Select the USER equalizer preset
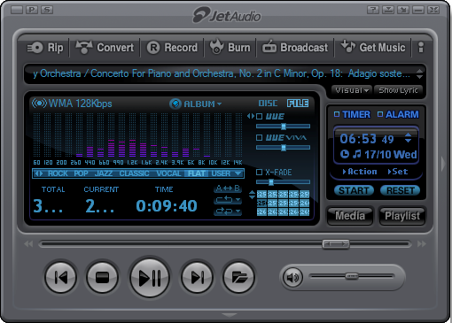The width and height of the screenshot is (452, 323). click(221, 173)
